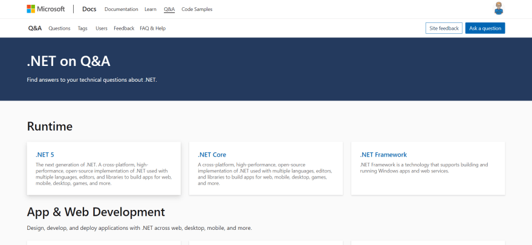Click 'Find answers to your technical questions' text

[x=92, y=80]
